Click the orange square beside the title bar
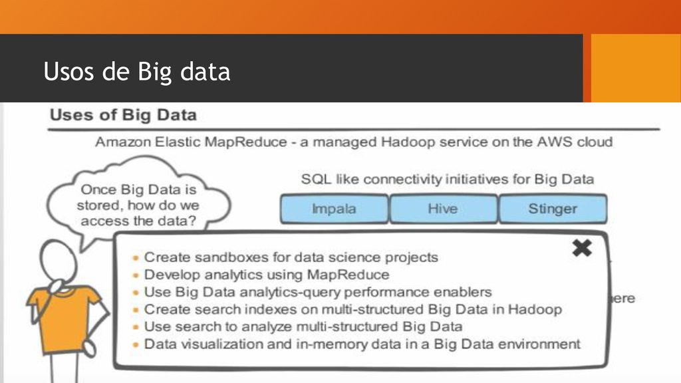681x383 pixels. tap(636, 68)
